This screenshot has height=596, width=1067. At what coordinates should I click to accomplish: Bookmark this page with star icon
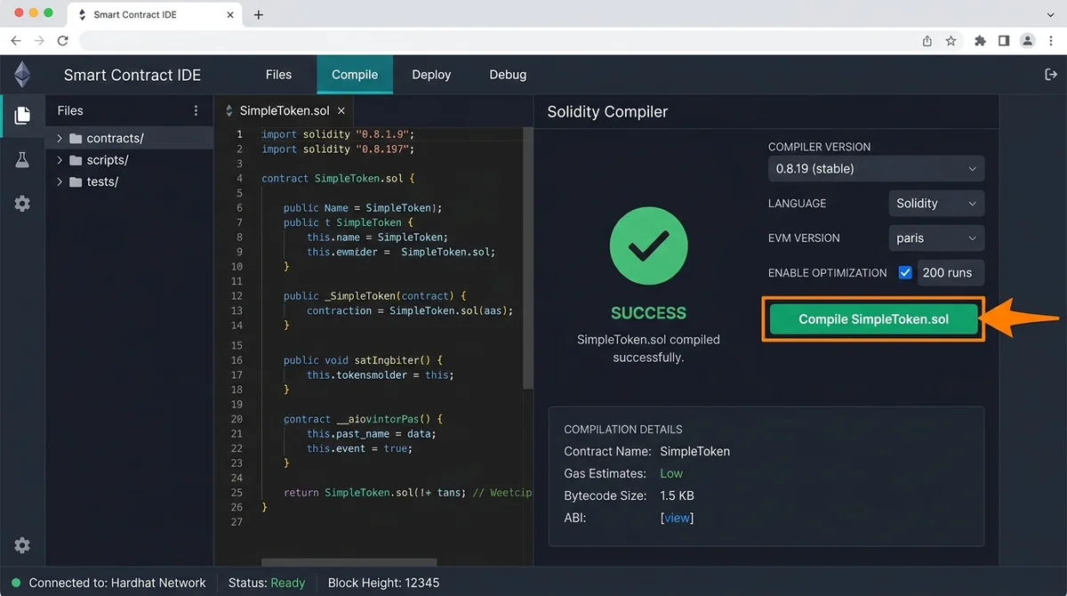pos(951,41)
